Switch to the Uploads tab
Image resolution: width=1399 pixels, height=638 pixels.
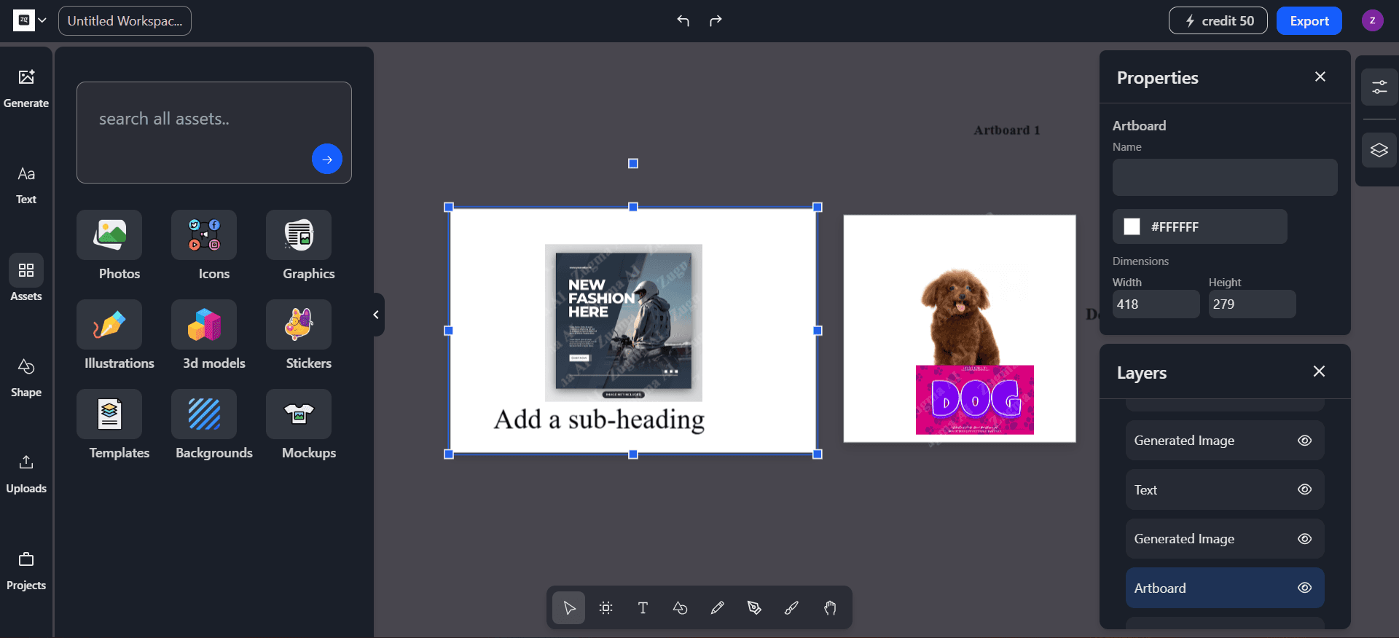point(26,473)
